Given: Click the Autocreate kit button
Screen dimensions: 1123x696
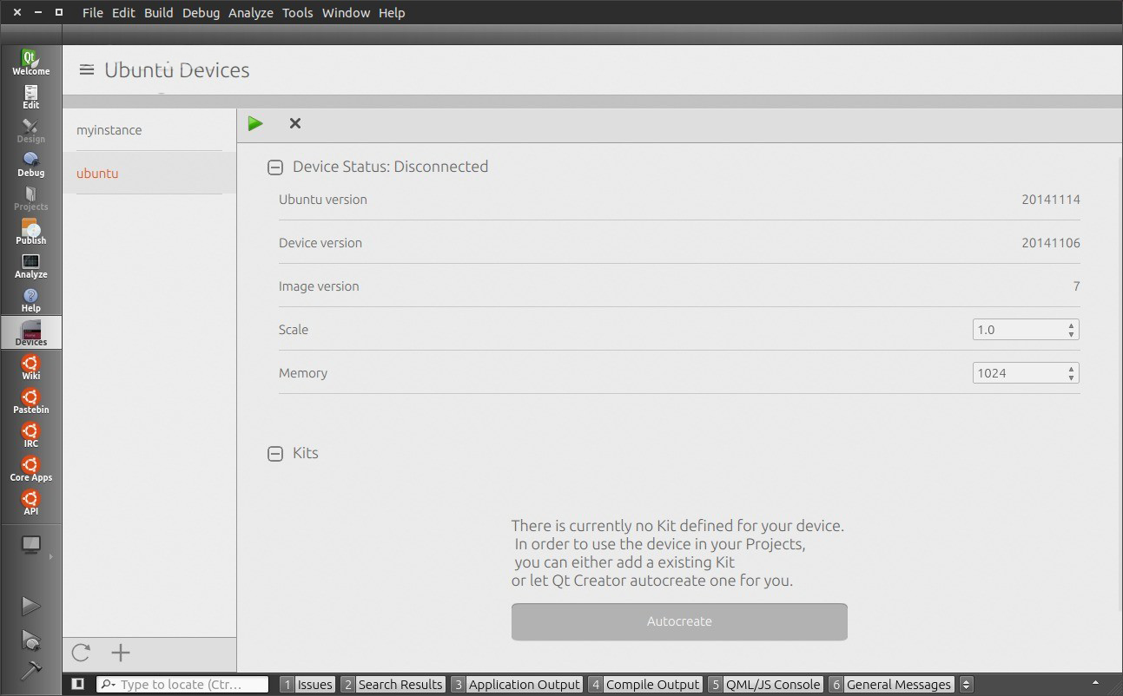Looking at the screenshot, I should click(679, 621).
